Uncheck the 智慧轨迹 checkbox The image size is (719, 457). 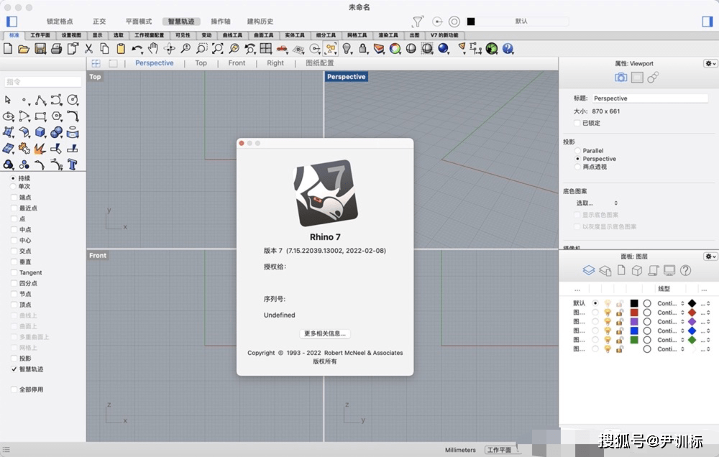(14, 369)
